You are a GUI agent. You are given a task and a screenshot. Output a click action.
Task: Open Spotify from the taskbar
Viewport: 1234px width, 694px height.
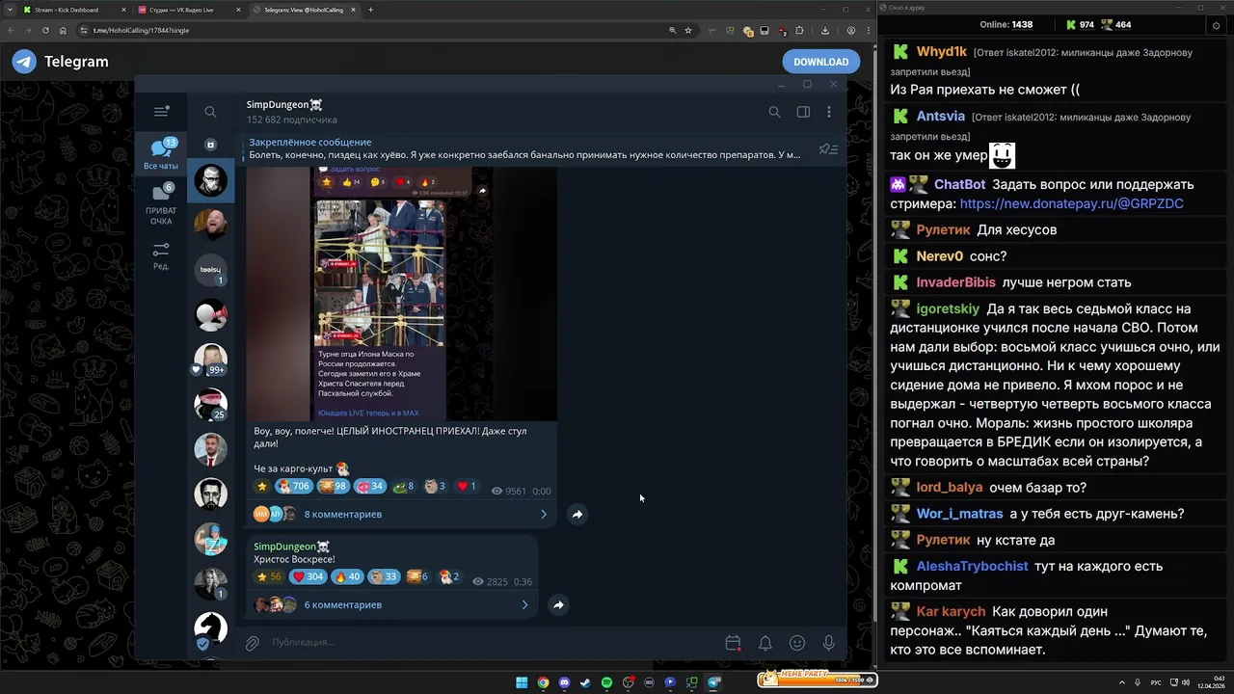606,682
